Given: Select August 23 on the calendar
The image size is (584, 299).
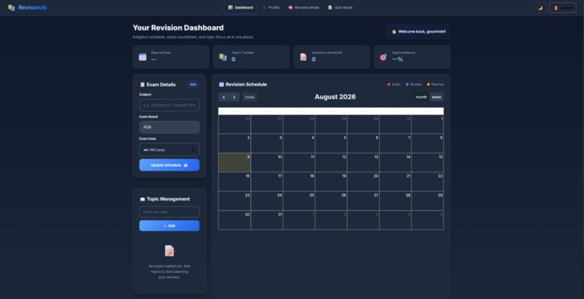Looking at the screenshot, I should (235, 201).
